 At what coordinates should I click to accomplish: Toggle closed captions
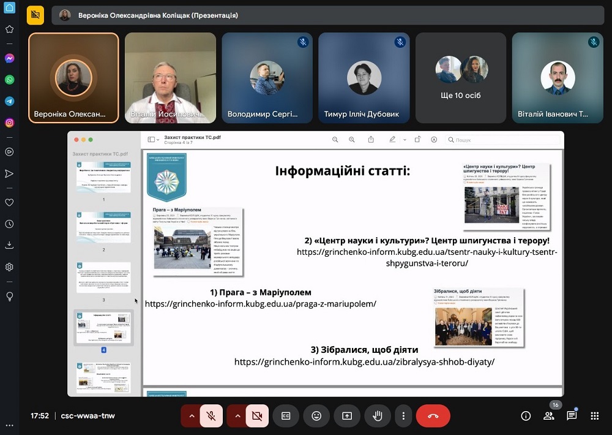coord(286,416)
